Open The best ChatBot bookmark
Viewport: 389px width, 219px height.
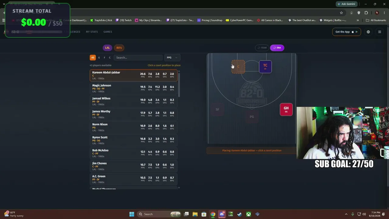pyautogui.click(x=302, y=20)
